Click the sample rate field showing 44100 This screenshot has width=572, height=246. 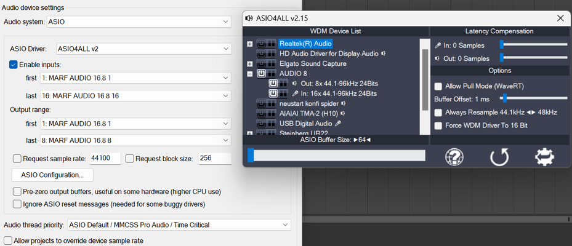click(105, 159)
